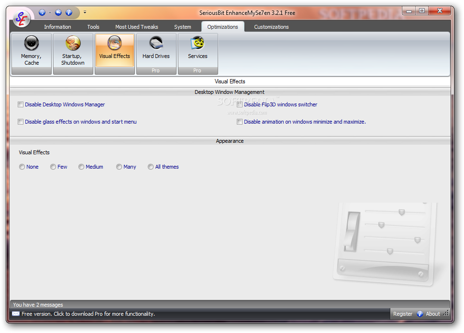This screenshot has height=333, width=464.
Task: Click the window resize grip in status bar
Action: tap(446, 313)
